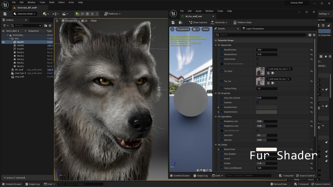Screen dimensions: 333x187
Task: Click browse-to-asset icon under Tex_Root
Action: [273, 73]
